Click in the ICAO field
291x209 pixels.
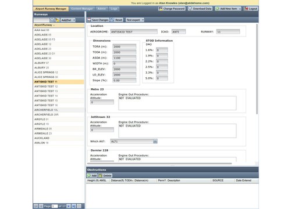click(x=179, y=32)
